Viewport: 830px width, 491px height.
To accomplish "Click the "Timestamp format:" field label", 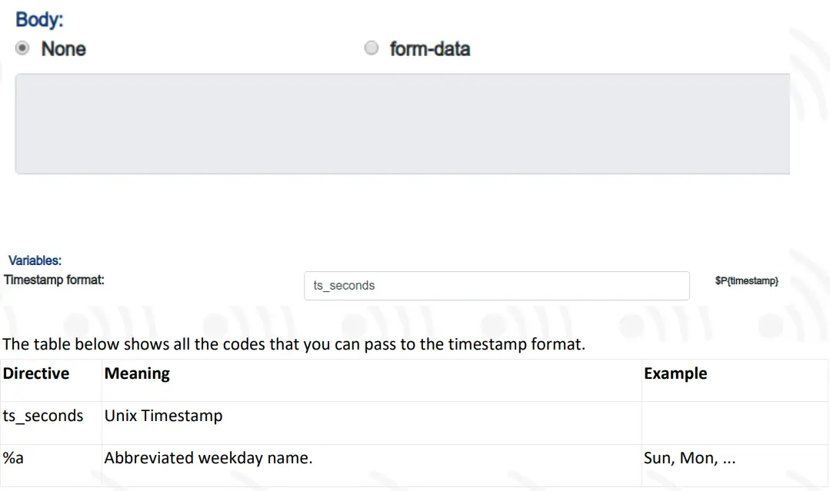I will tap(55, 280).
